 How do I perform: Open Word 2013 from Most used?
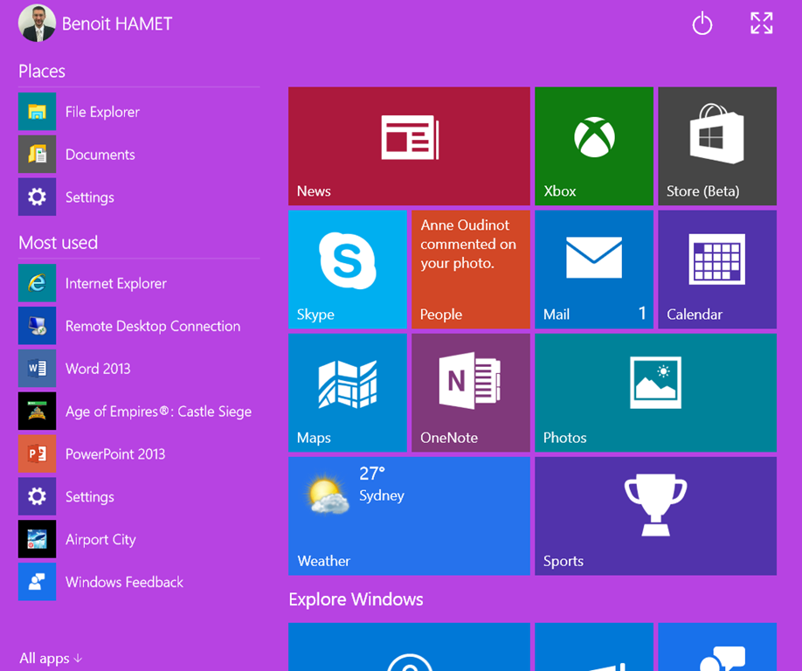97,369
